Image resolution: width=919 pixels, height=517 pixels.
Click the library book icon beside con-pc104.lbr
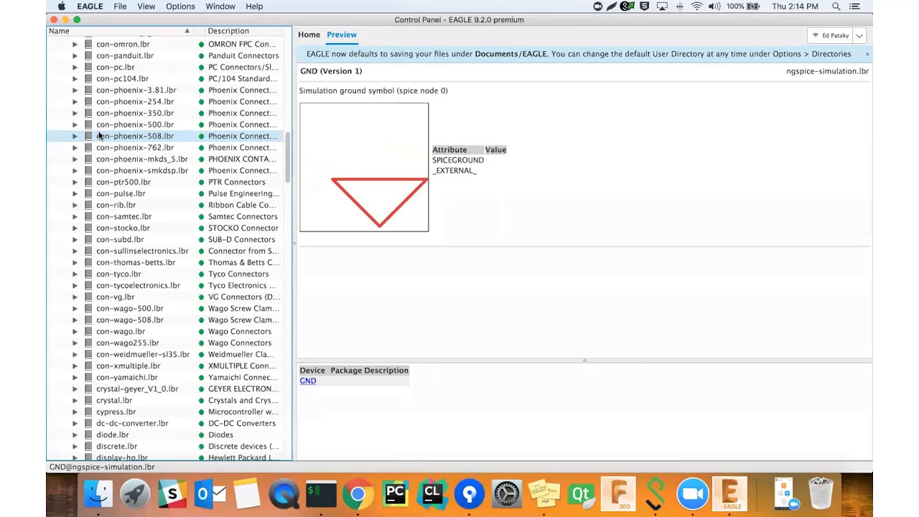pos(88,78)
